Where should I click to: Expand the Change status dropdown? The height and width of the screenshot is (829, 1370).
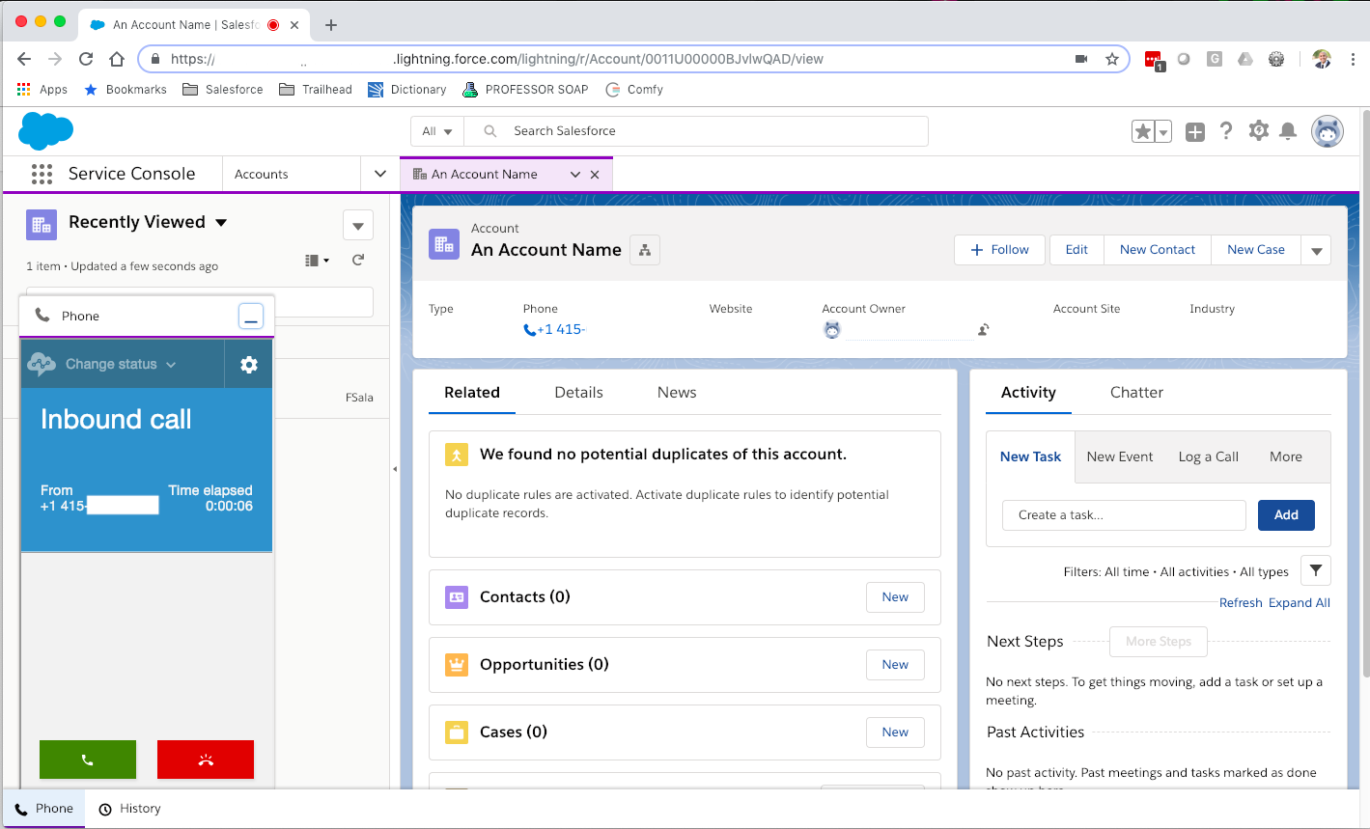tap(122, 365)
